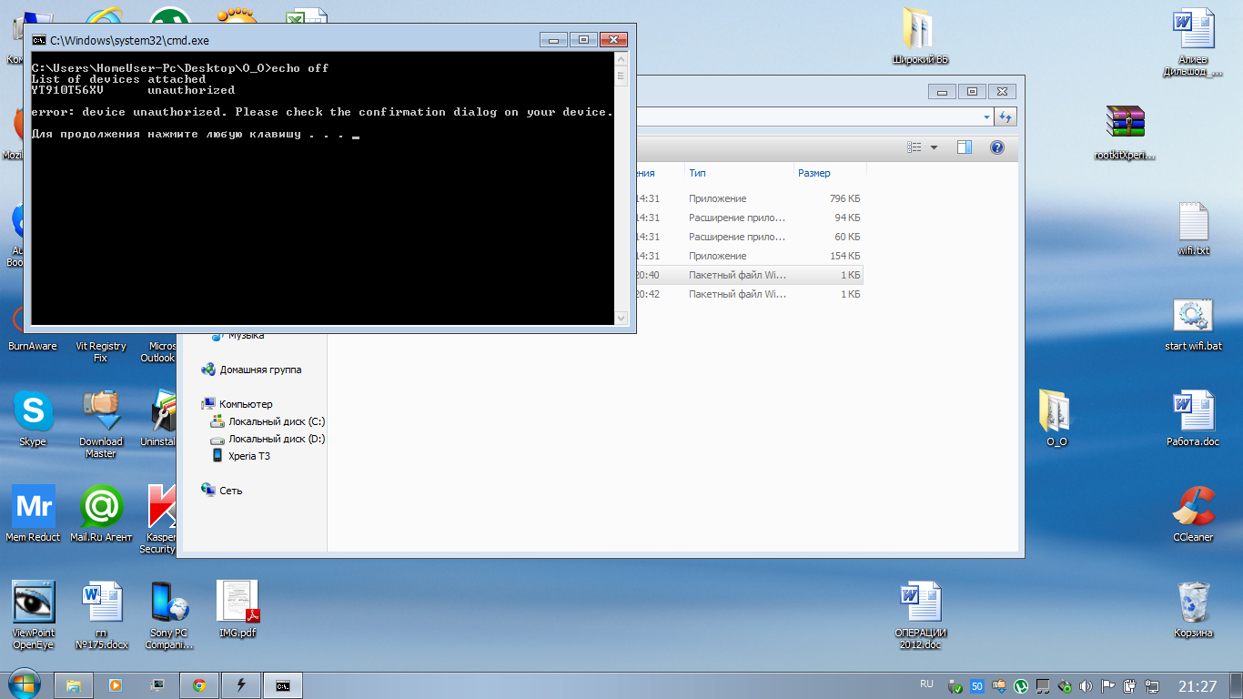
Task: Select the Mail.Ru Агент desktop icon
Action: point(101,508)
